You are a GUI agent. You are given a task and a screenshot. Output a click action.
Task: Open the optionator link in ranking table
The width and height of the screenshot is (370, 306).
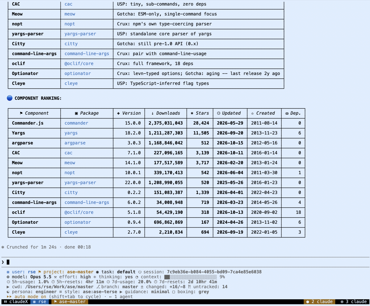pos(78,222)
